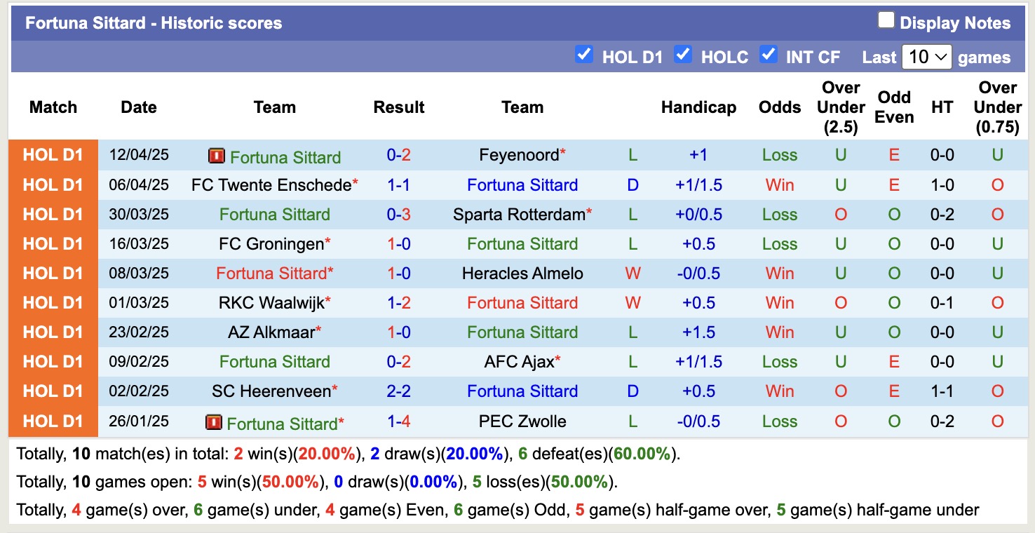Select the AFC Ajax team link
This screenshot has height=533, width=1035.
pyautogui.click(x=517, y=362)
